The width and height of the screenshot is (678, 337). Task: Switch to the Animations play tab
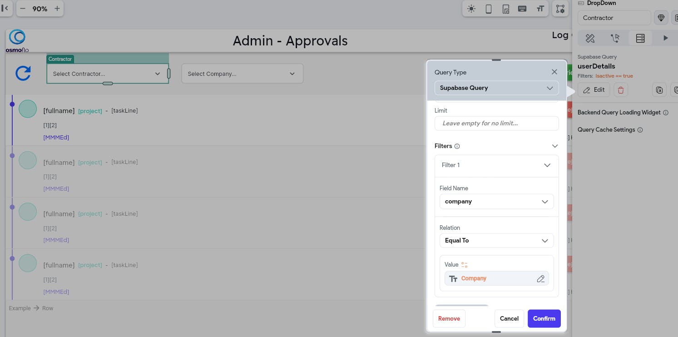click(x=665, y=38)
